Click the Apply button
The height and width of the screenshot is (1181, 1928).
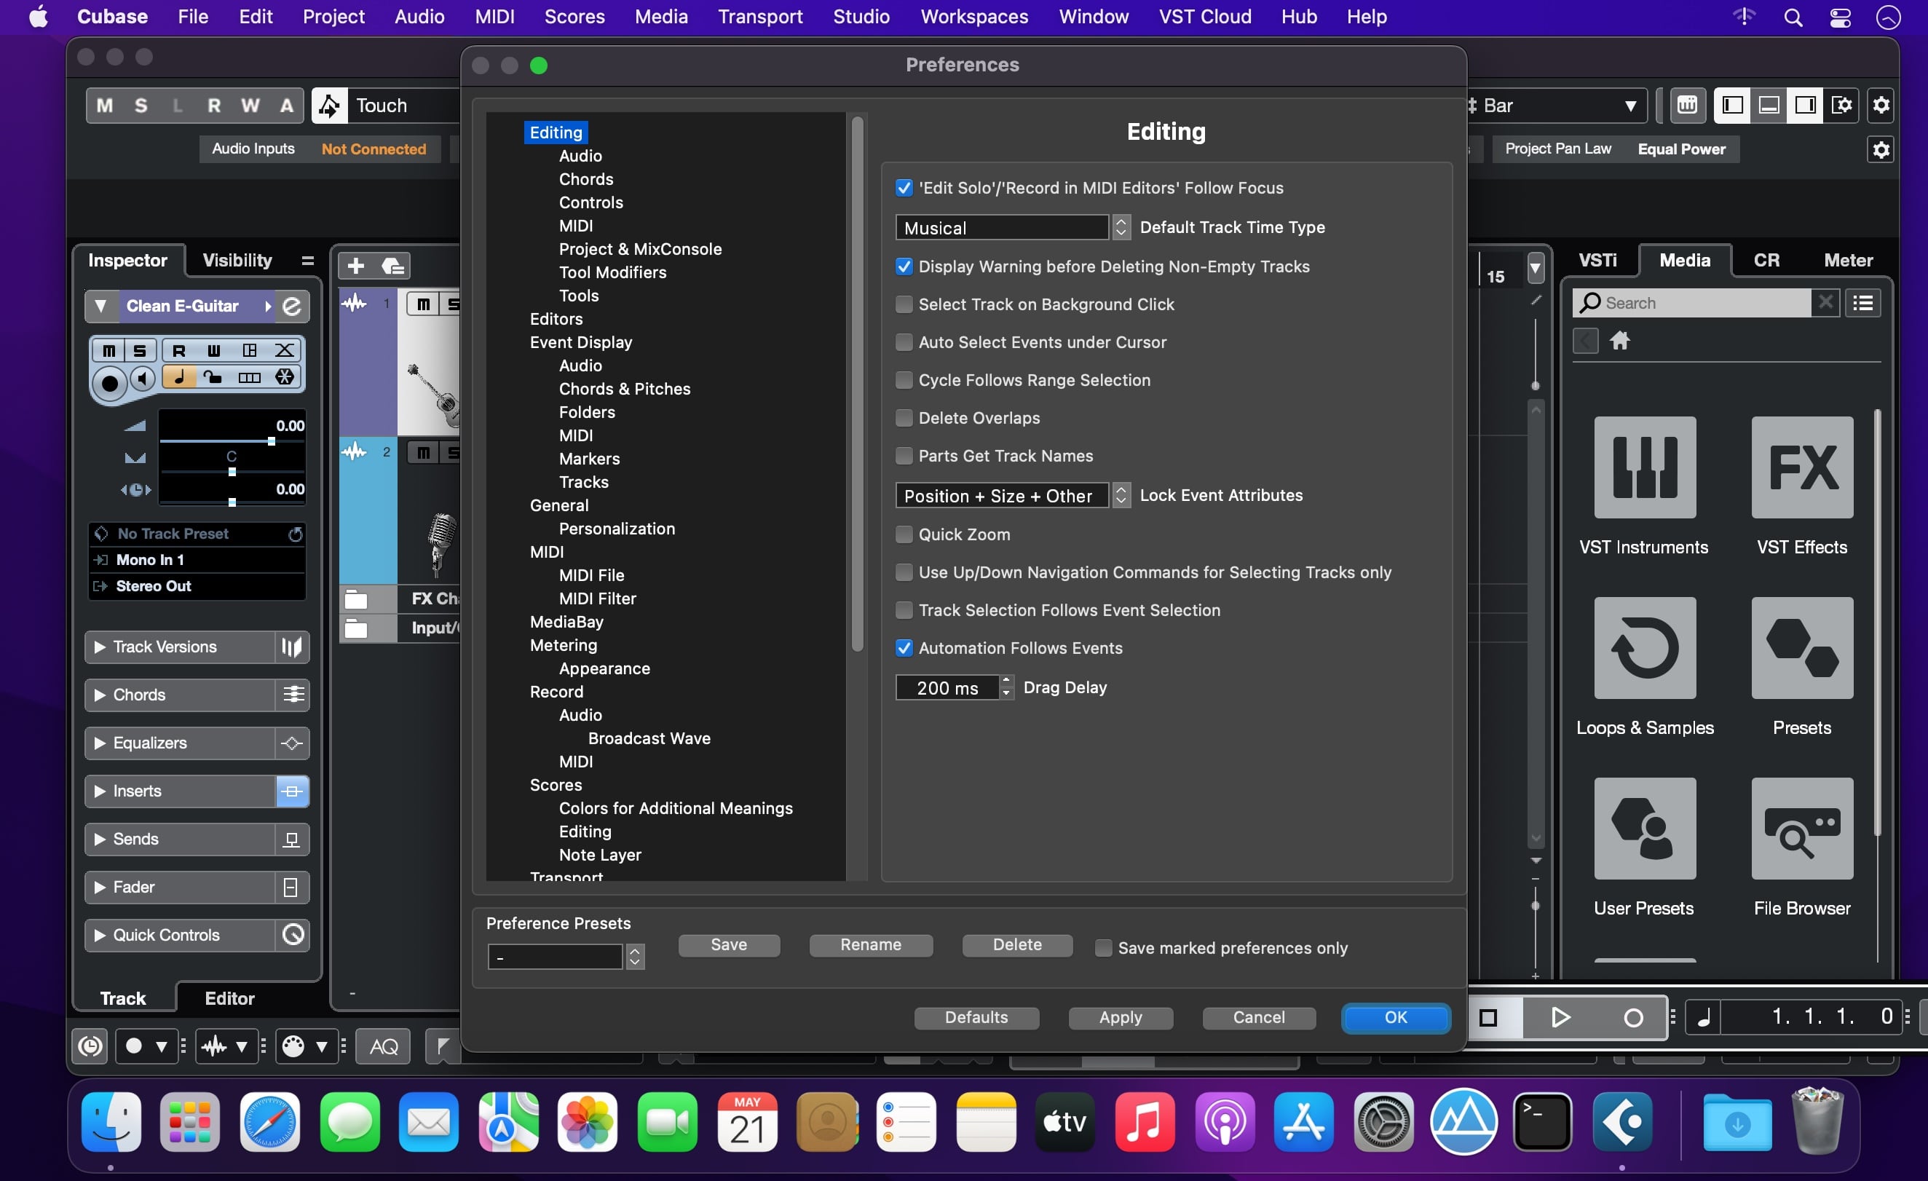(x=1120, y=1017)
